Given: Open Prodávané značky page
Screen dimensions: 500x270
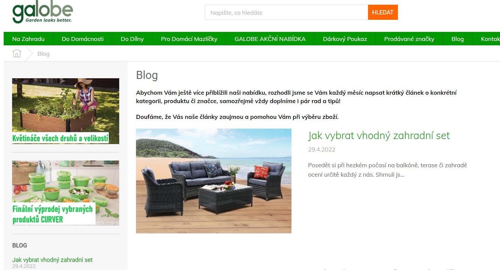Looking at the screenshot, I should click(x=409, y=39).
